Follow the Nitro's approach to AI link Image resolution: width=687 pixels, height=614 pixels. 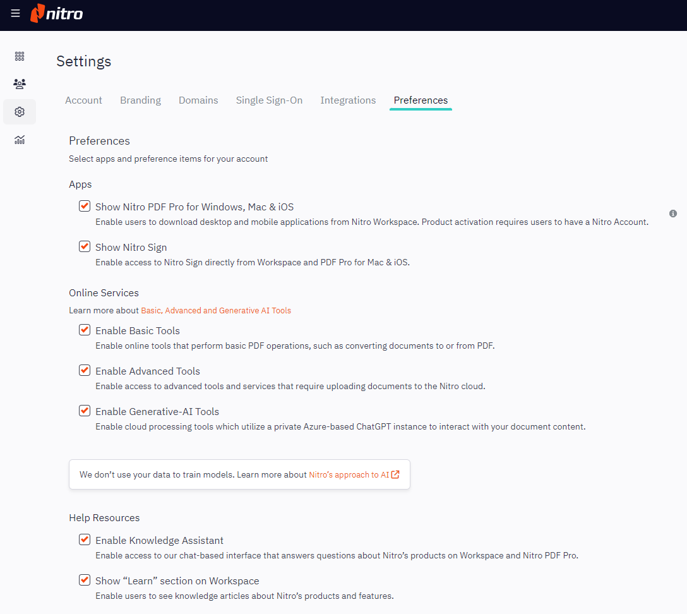349,474
